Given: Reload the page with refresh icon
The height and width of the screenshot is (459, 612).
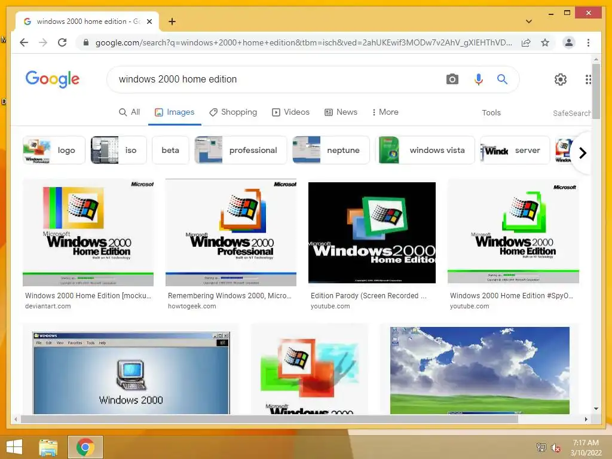Looking at the screenshot, I should click(x=62, y=42).
